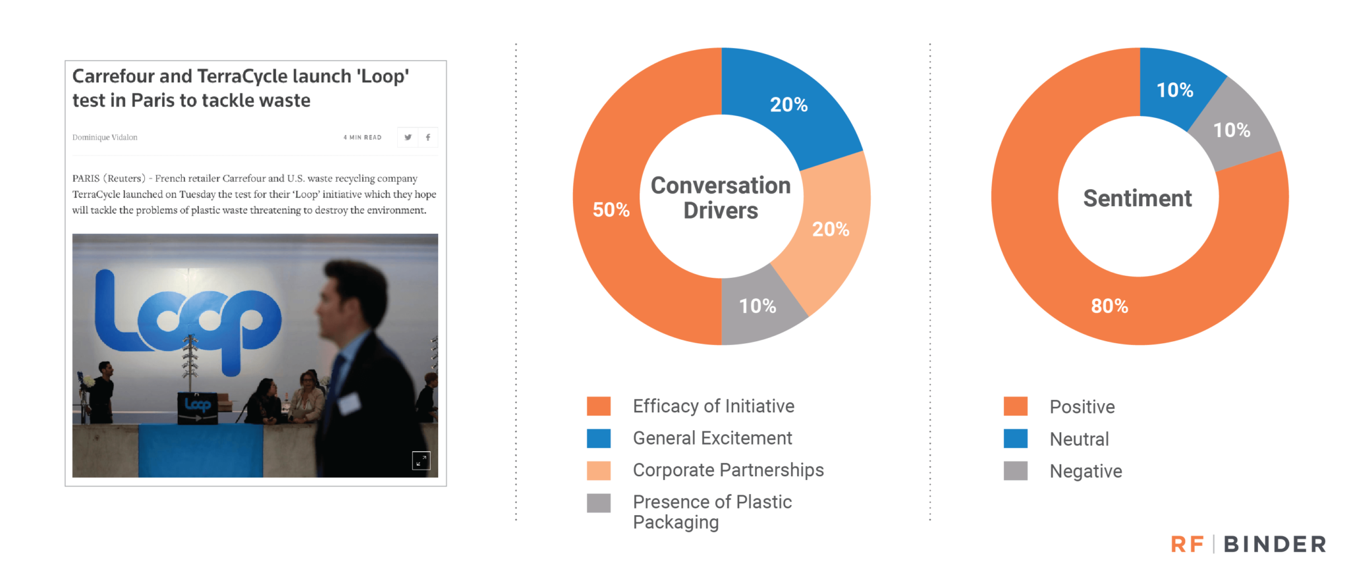Viewport: 1349px width, 573px height.
Task: Click the 10% gray Negative sentiment slice
Action: point(1232,130)
